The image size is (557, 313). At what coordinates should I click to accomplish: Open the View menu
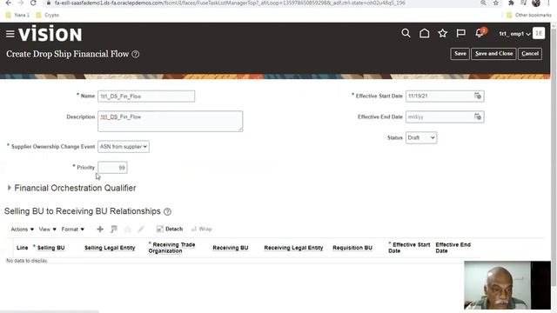point(47,230)
